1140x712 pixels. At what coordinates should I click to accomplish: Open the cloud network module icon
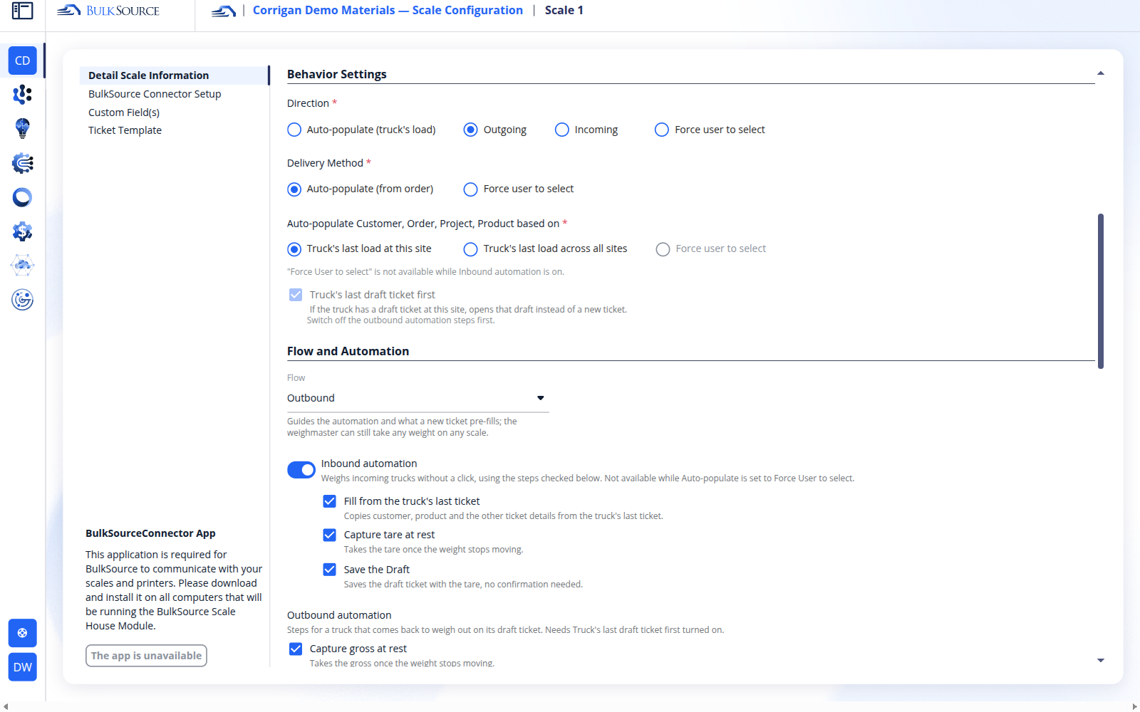click(x=23, y=266)
